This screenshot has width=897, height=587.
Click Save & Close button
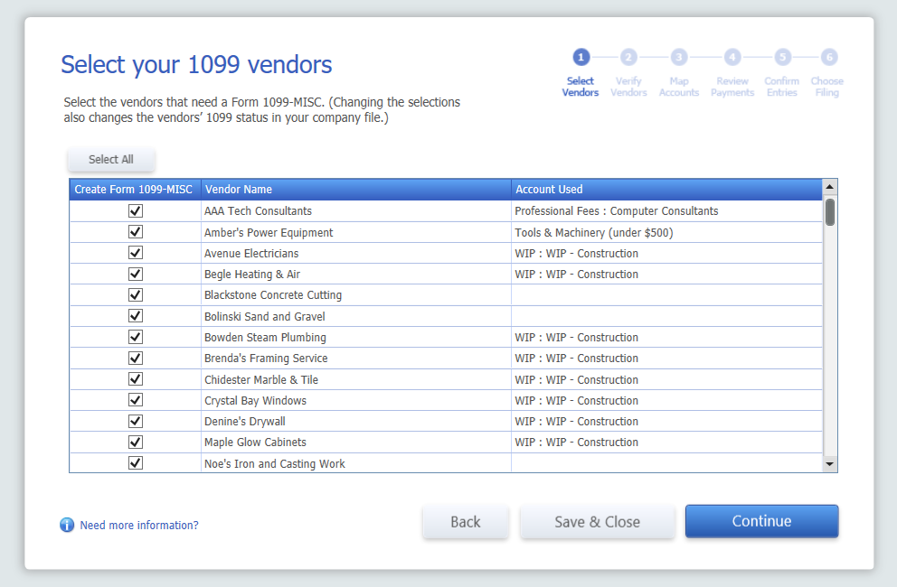tap(597, 522)
